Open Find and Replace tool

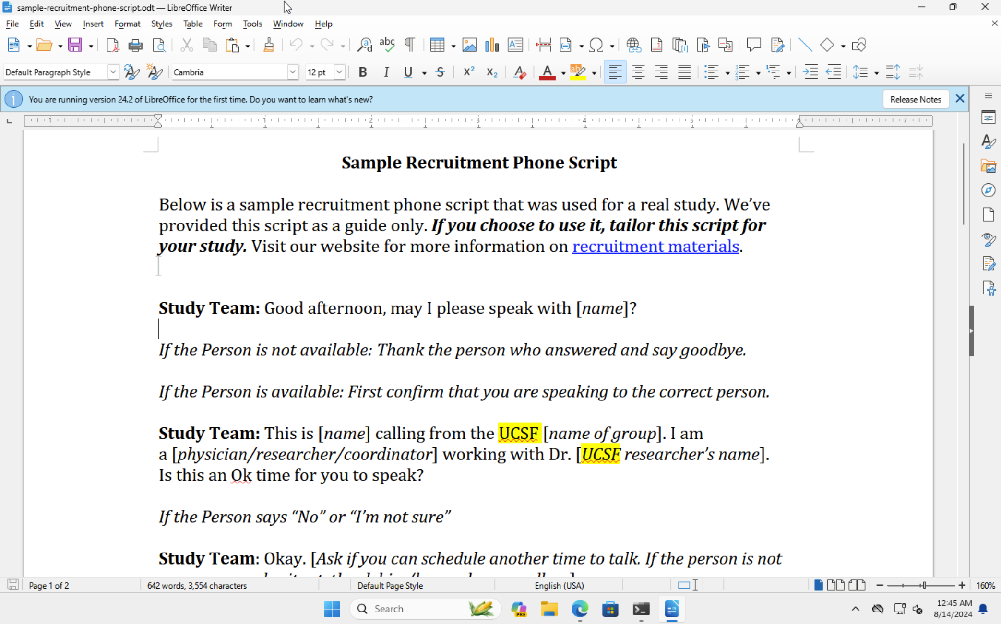point(365,45)
